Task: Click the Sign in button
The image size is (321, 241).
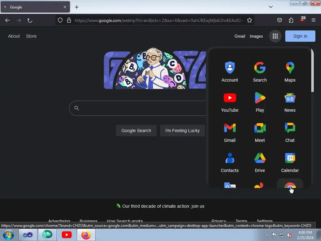Action: point(300,36)
